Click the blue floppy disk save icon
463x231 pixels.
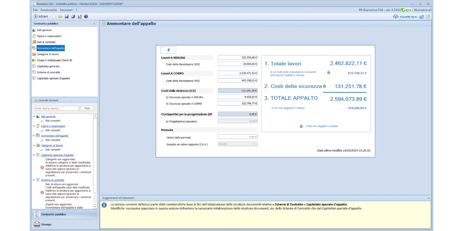point(67,17)
